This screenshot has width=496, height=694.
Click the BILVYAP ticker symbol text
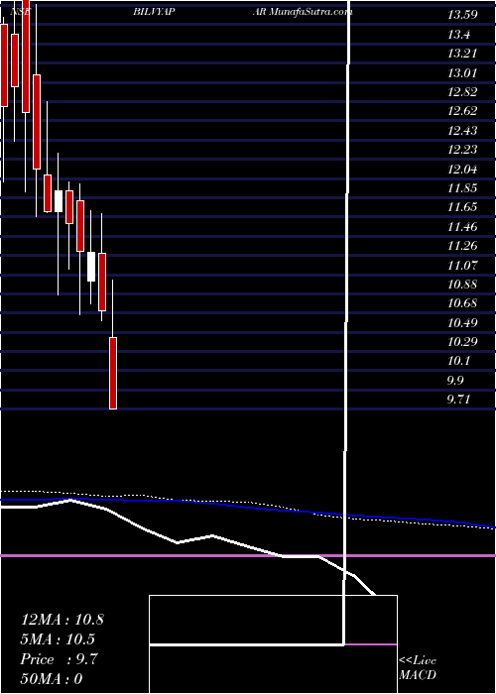(153, 12)
